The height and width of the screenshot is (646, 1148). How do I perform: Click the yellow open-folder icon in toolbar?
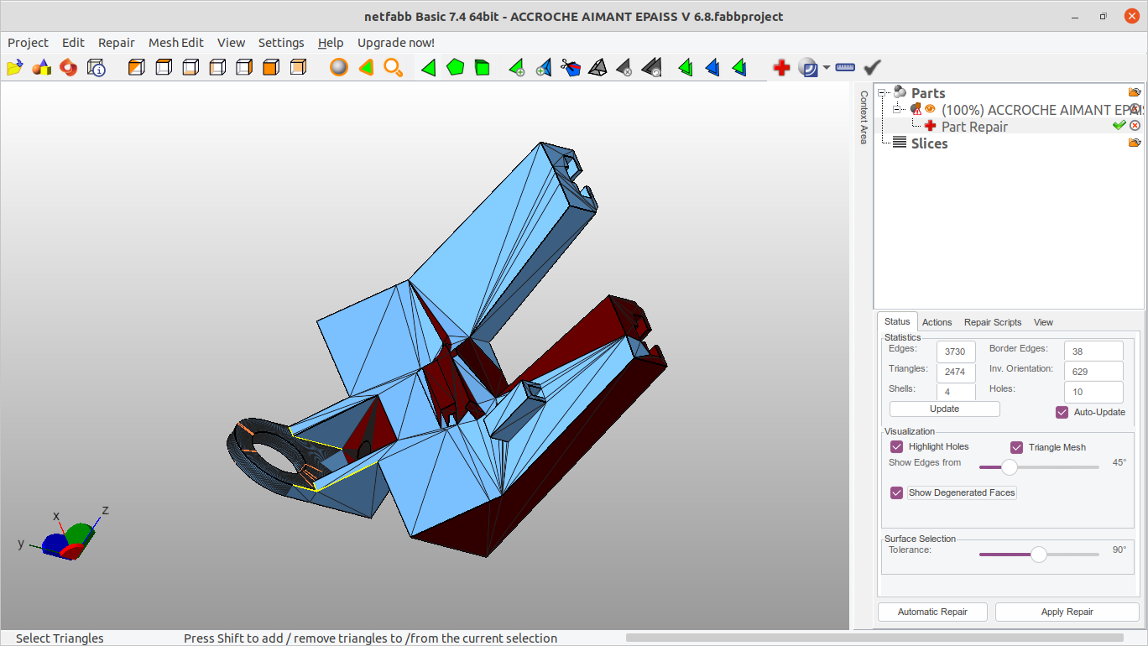click(15, 68)
